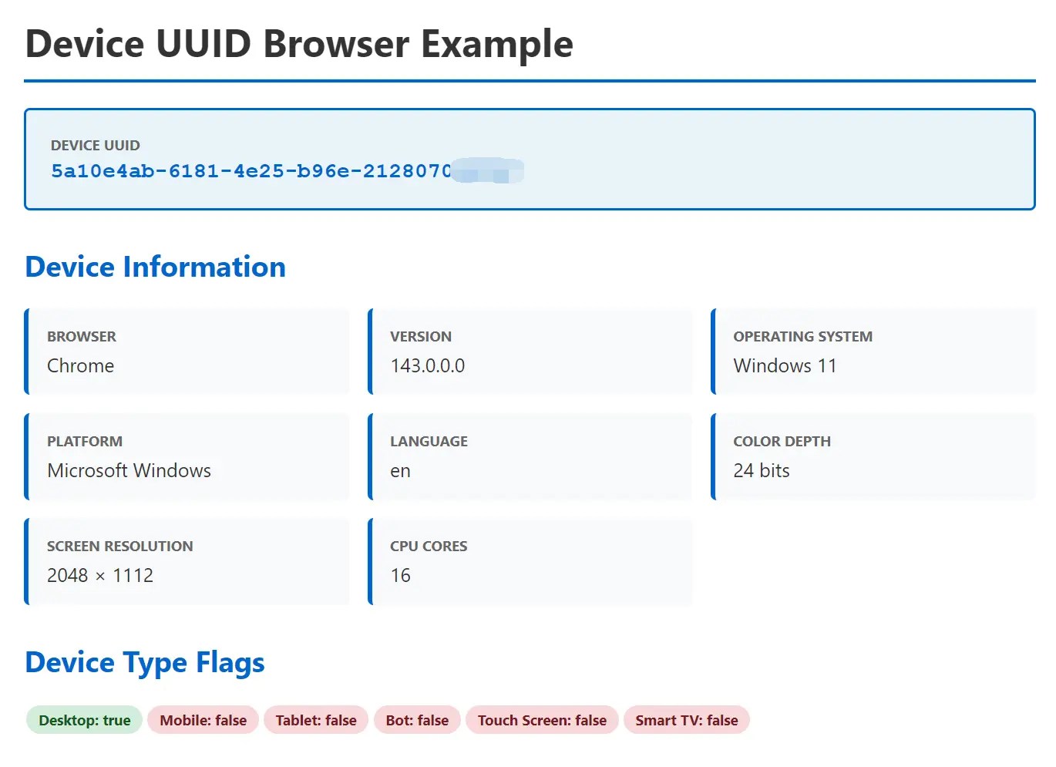Viewport: 1056px width, 767px height.
Task: Click the Tablet: false badge
Action: [x=316, y=720]
